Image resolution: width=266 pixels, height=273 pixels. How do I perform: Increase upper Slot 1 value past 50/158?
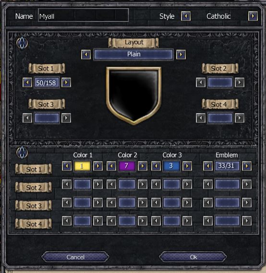(66, 82)
